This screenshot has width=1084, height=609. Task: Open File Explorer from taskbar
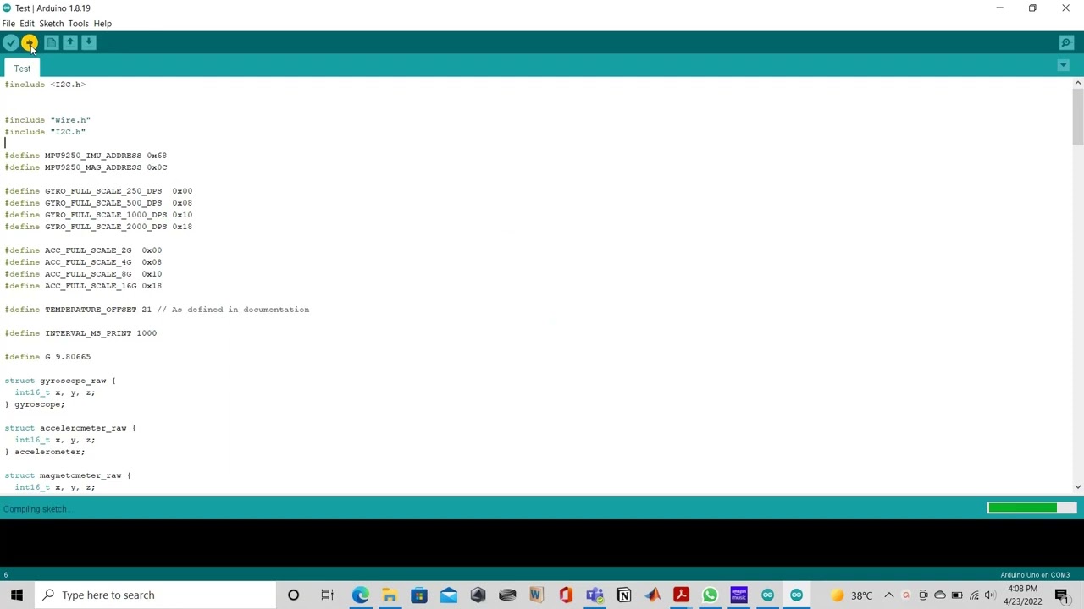point(390,595)
